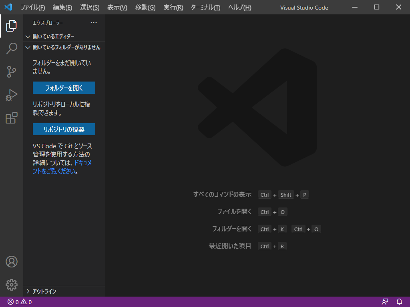
Task: Show errors and warnings count in status bar
Action: [x=20, y=302]
